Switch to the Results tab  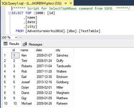11,44
